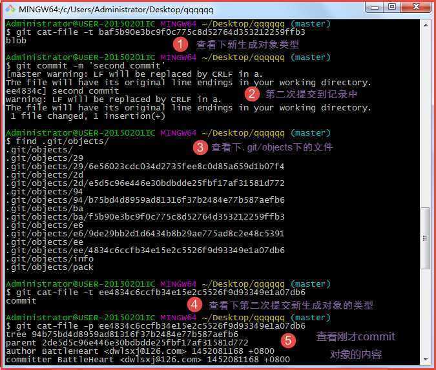Screen dimensions: 436x370
Task: Click the '.git/objects/ee' directory line
Action: pyautogui.click(x=45, y=242)
